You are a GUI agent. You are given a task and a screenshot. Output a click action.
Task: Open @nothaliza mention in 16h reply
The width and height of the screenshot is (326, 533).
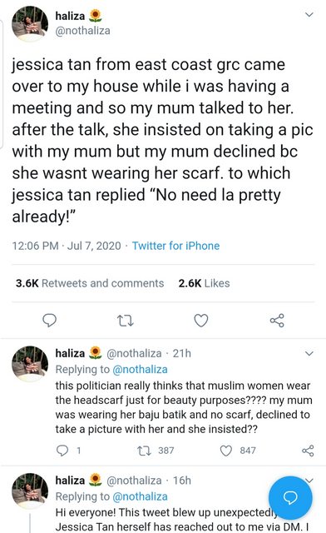click(x=140, y=496)
